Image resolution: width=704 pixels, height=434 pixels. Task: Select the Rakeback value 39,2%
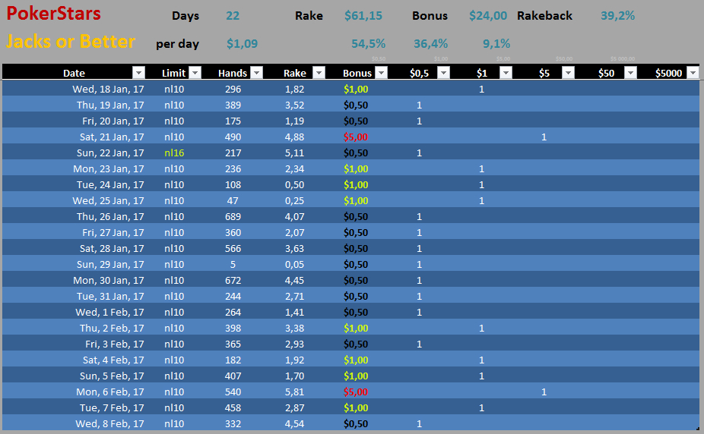(618, 16)
